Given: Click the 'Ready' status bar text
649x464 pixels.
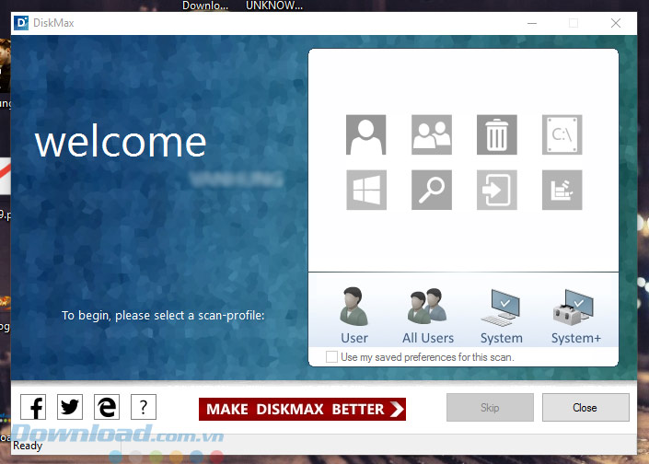Looking at the screenshot, I should point(28,446).
